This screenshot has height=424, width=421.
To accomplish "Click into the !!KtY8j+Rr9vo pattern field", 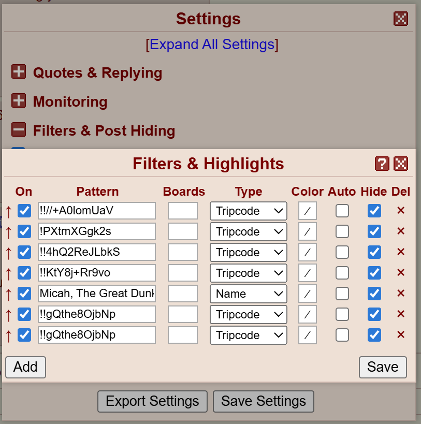I will [97, 273].
